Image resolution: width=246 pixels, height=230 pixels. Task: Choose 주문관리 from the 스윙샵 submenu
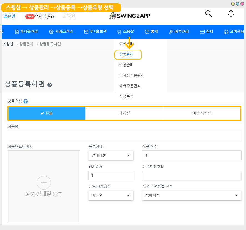click(126, 65)
